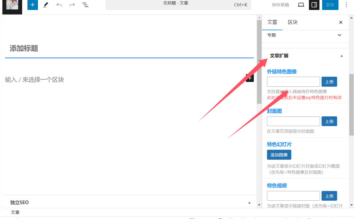Click the 特色幻灯片 heading label
The width and height of the screenshot is (354, 219).
coord(279,144)
